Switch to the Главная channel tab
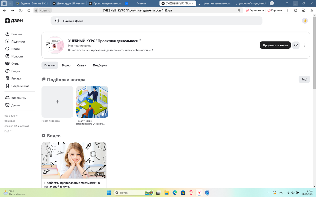This screenshot has width=316, height=197. [50, 65]
